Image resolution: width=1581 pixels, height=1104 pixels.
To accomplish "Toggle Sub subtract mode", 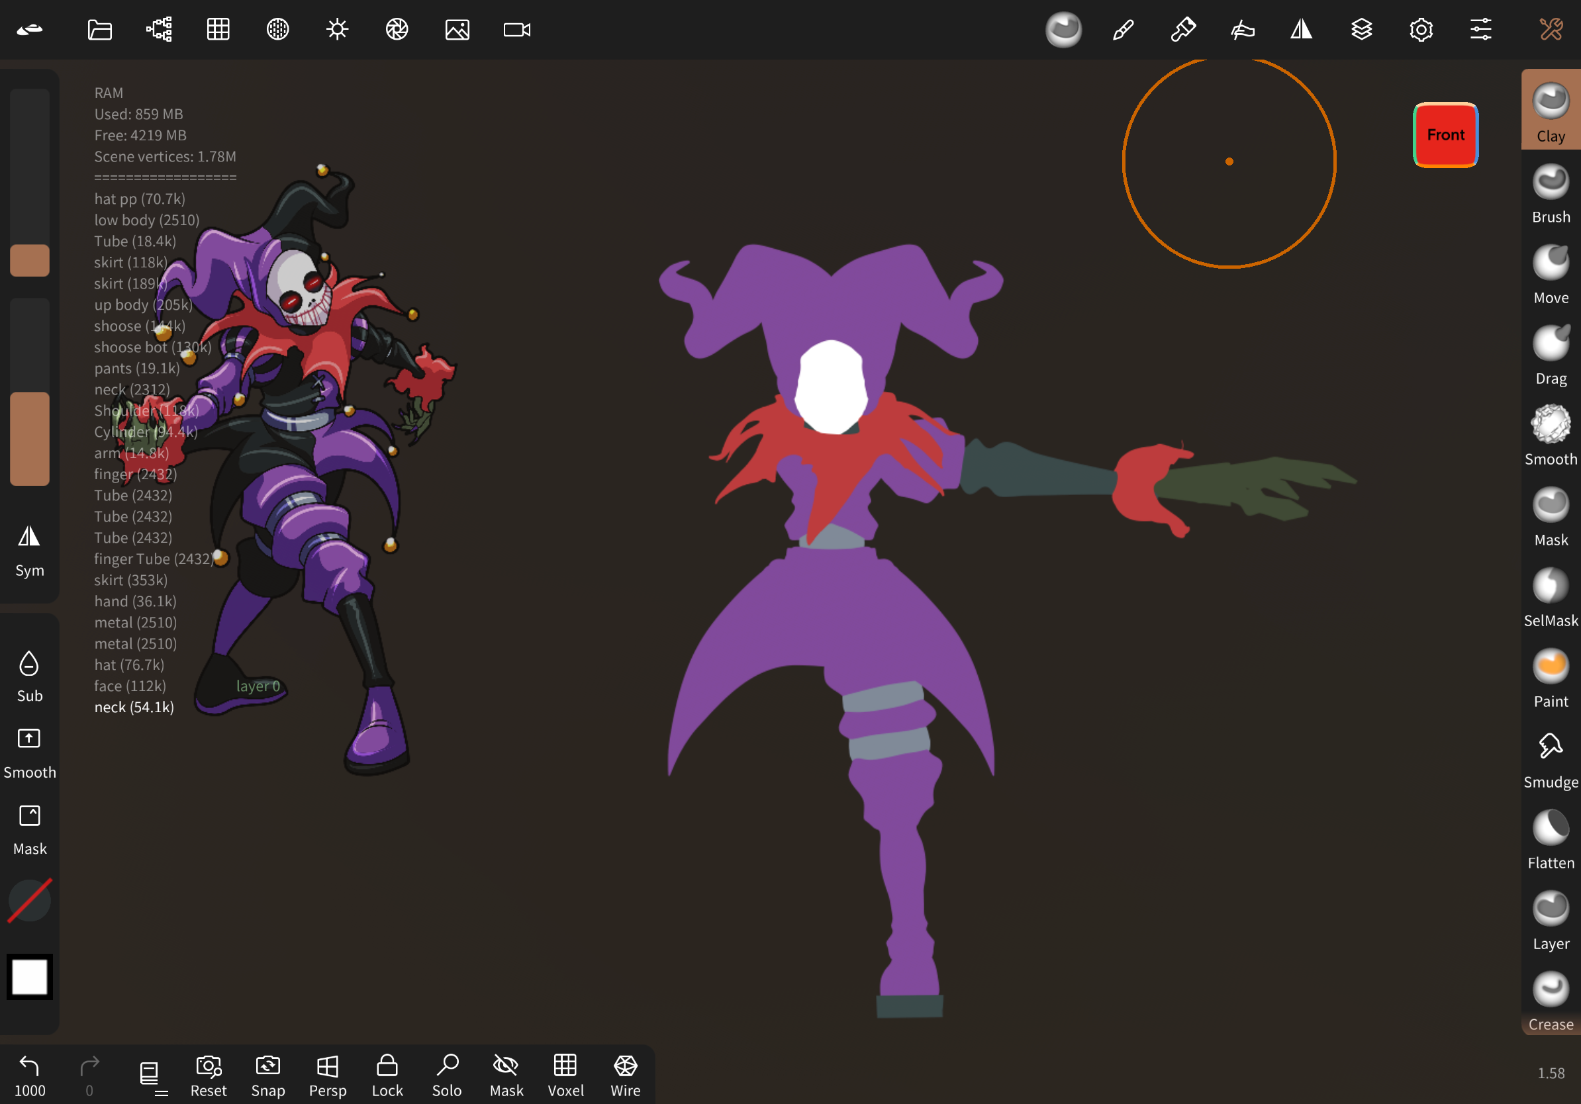I will coord(30,676).
